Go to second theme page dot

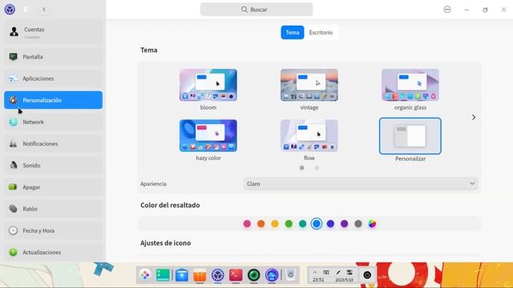tap(317, 168)
